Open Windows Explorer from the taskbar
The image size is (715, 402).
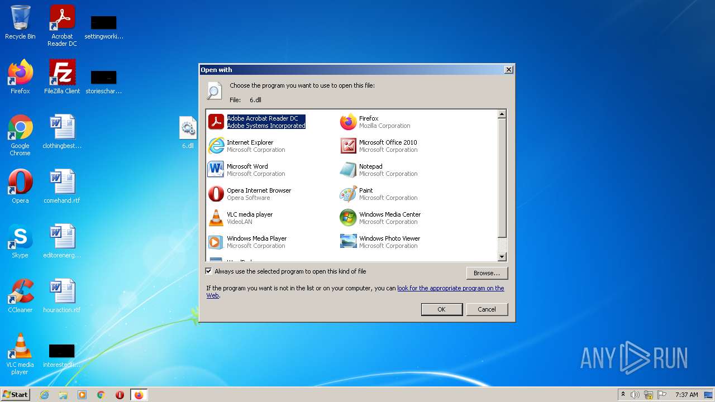[x=63, y=395]
